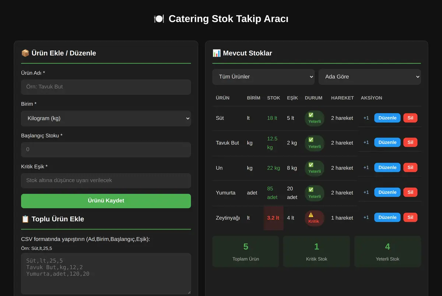Click the Yeterli badge in Tavuk But row
This screenshot has width=442, height=296.
pos(314,143)
